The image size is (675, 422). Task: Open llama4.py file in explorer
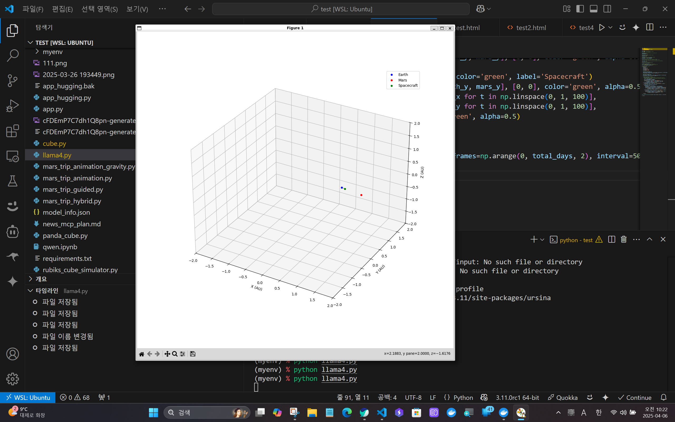click(57, 155)
